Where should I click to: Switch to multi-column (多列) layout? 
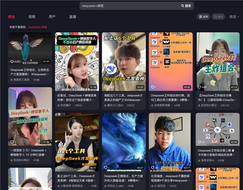point(203,17)
